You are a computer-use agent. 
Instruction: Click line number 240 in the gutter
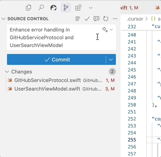[132, 35]
